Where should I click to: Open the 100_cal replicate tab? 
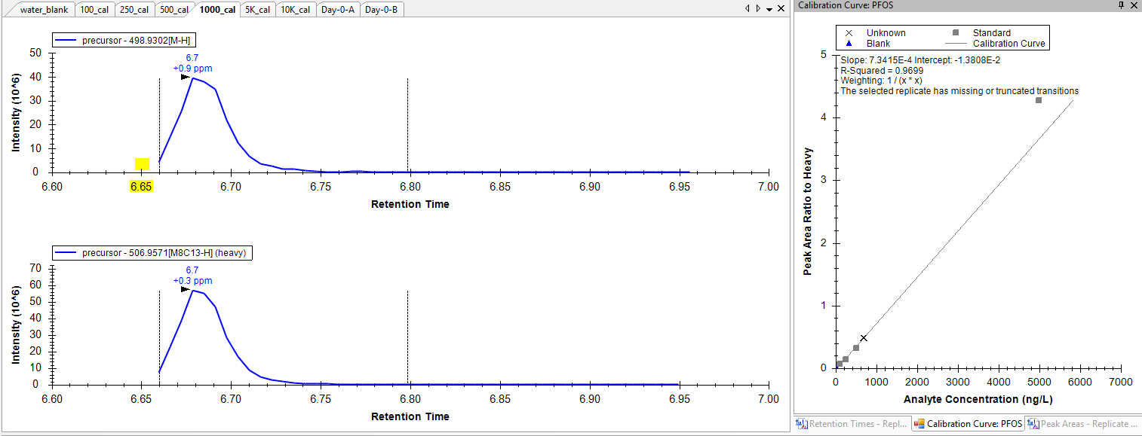[x=94, y=10]
